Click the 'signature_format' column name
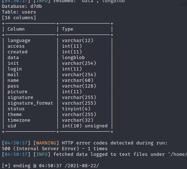This screenshot has height=169, width=187. (x=30, y=103)
